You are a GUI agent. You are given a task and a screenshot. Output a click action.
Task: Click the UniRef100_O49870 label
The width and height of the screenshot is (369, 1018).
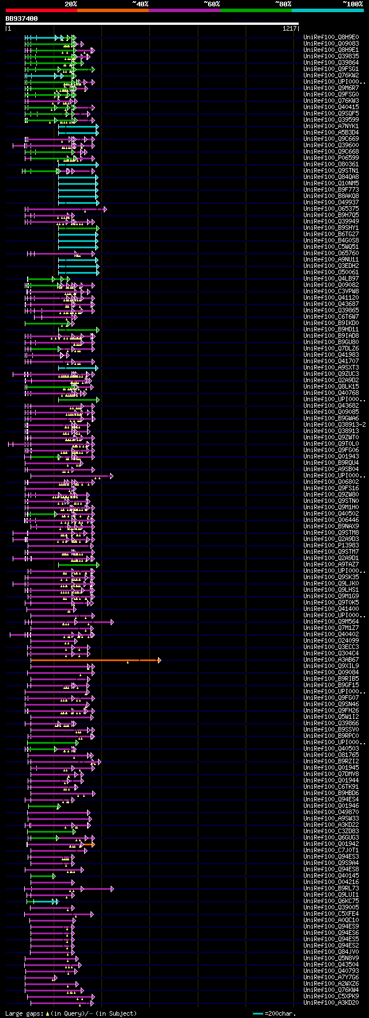pos(331,812)
